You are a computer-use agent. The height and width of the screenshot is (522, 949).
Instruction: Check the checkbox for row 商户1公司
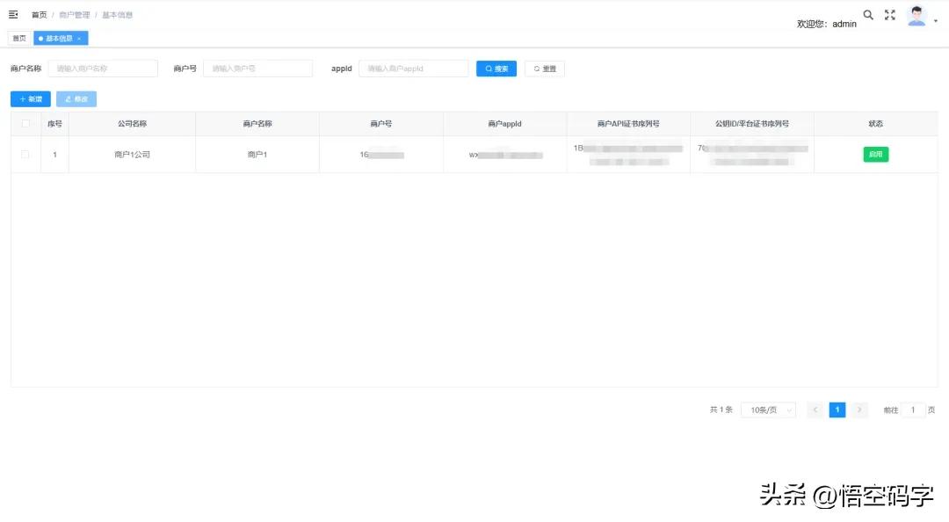[x=25, y=155]
